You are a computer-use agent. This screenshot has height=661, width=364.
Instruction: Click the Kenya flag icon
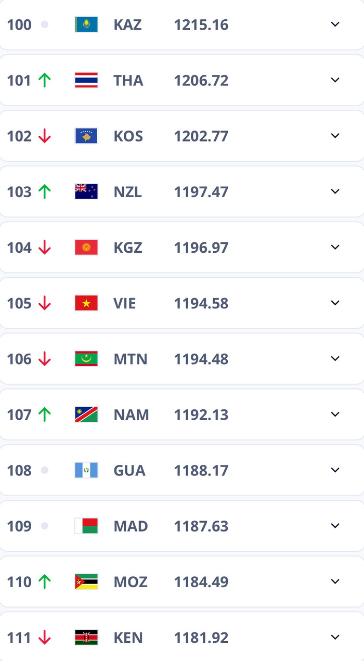coord(85,637)
